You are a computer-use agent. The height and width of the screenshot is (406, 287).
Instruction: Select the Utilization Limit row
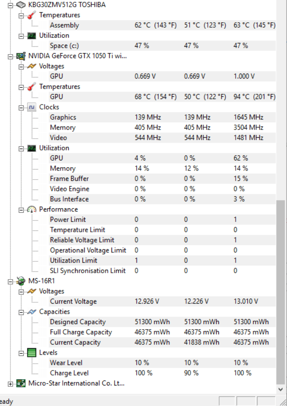pos(162,261)
